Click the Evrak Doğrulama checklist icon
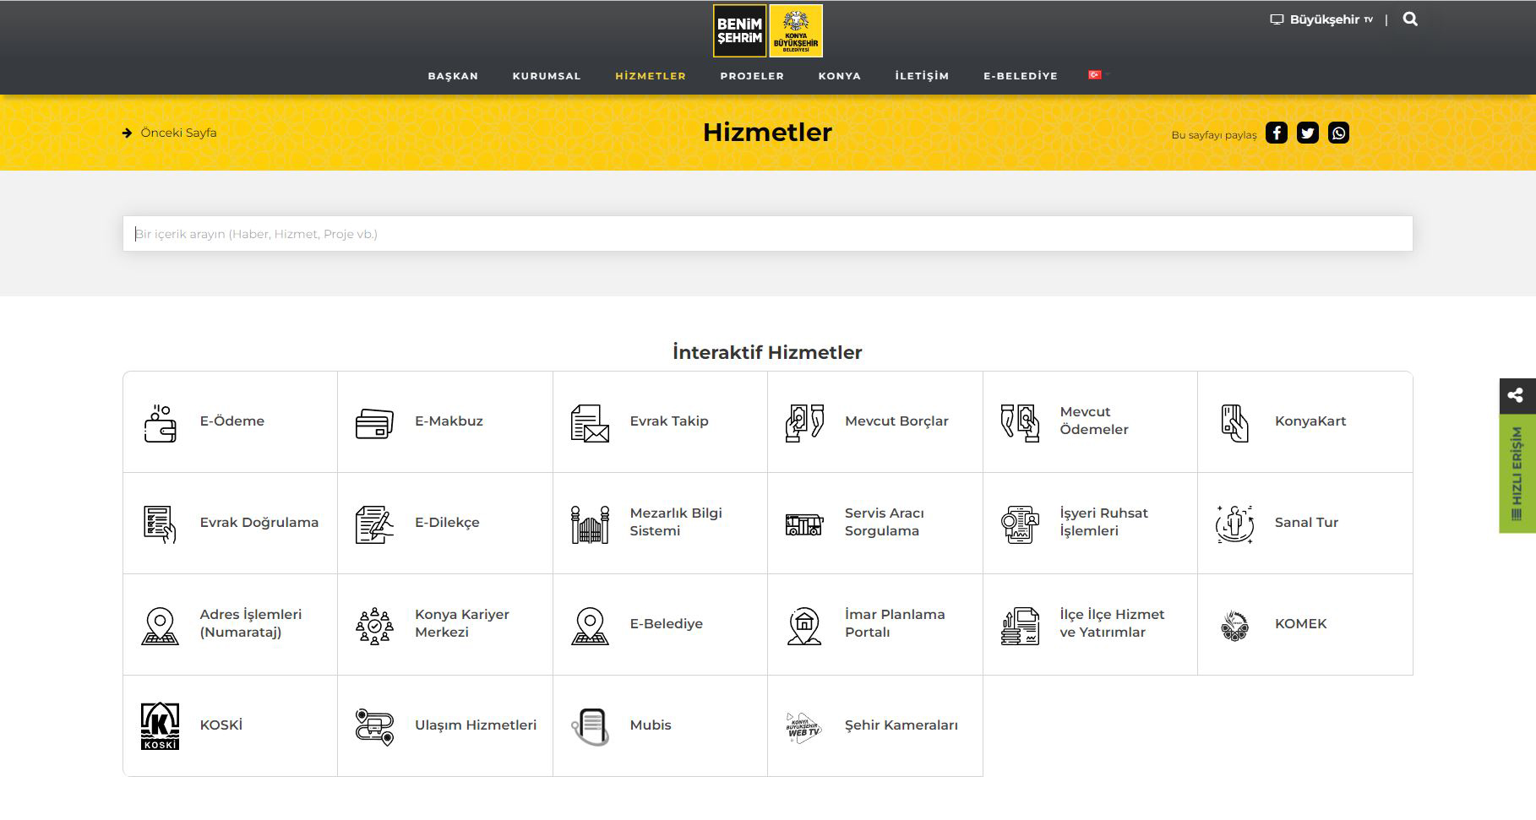Screen dimensions: 1536x820 (x=160, y=524)
